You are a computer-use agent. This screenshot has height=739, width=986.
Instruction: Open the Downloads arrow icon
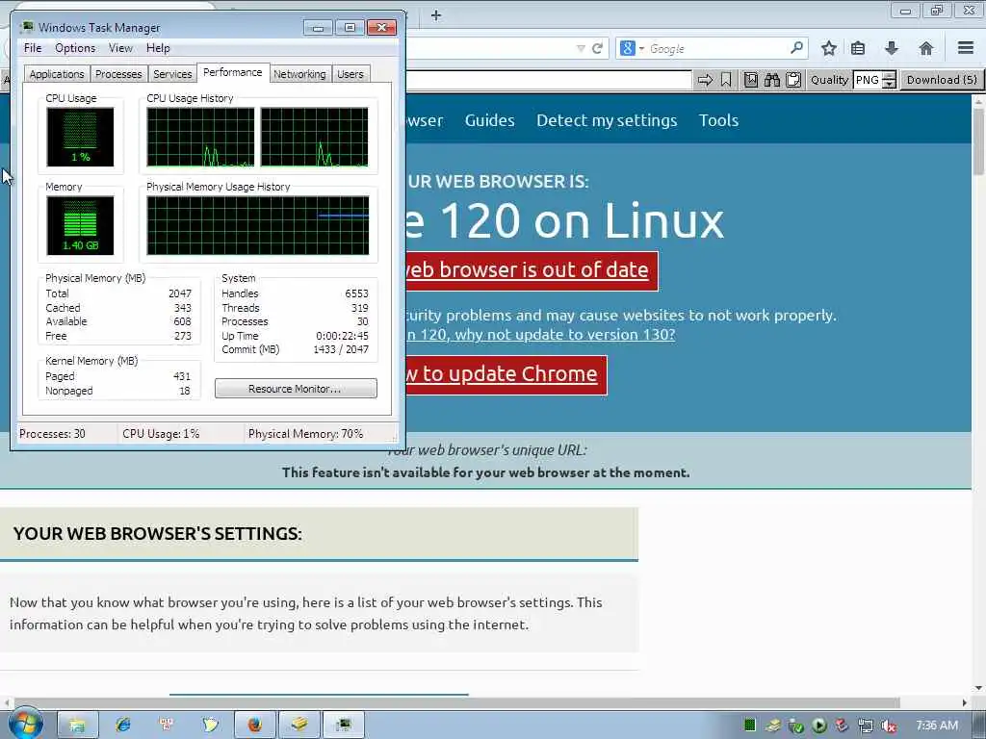click(892, 48)
